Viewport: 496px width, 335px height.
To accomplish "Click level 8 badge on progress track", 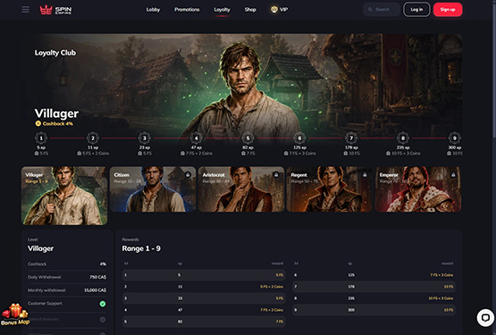I will point(403,138).
